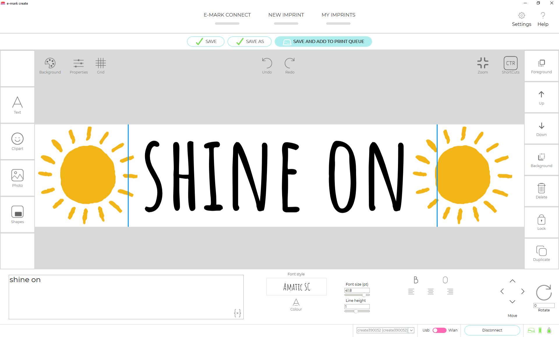Open the Clipart panel
The height and width of the screenshot is (337, 559).
(17, 141)
